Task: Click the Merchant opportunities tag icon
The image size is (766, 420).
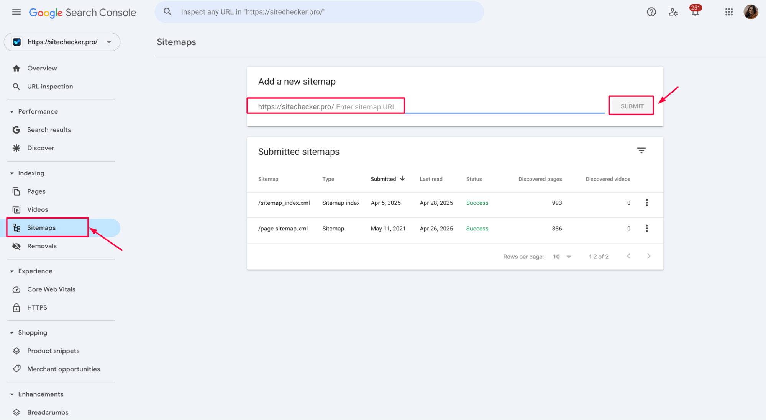Action: pyautogui.click(x=16, y=369)
